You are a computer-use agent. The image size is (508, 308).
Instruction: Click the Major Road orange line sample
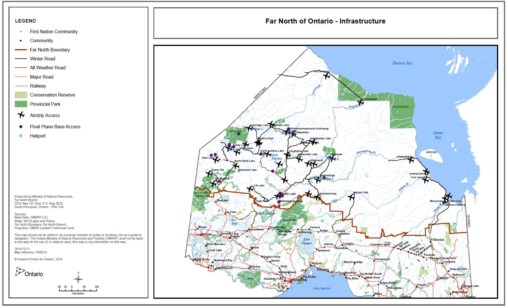[x=21, y=77]
